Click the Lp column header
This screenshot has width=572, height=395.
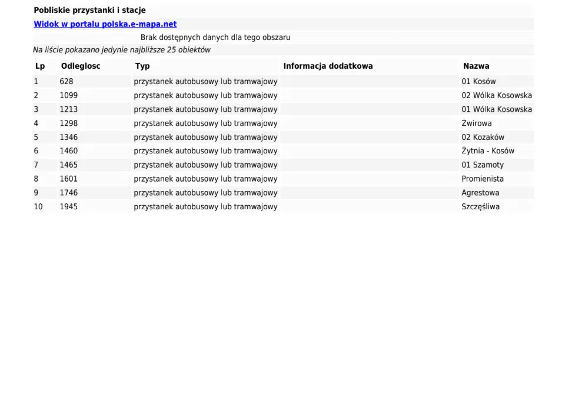pos(40,66)
